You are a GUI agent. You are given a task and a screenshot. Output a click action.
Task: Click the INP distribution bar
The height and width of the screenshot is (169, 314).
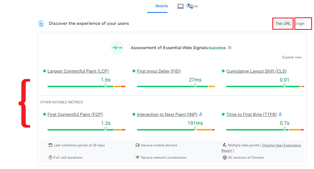pos(176,130)
